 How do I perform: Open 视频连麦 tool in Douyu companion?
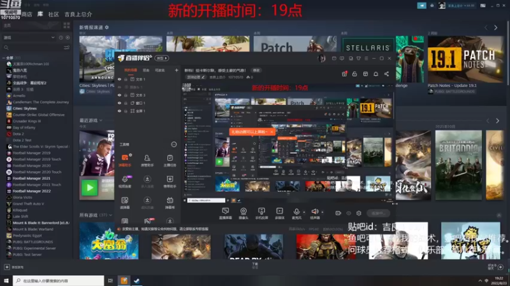point(125,182)
